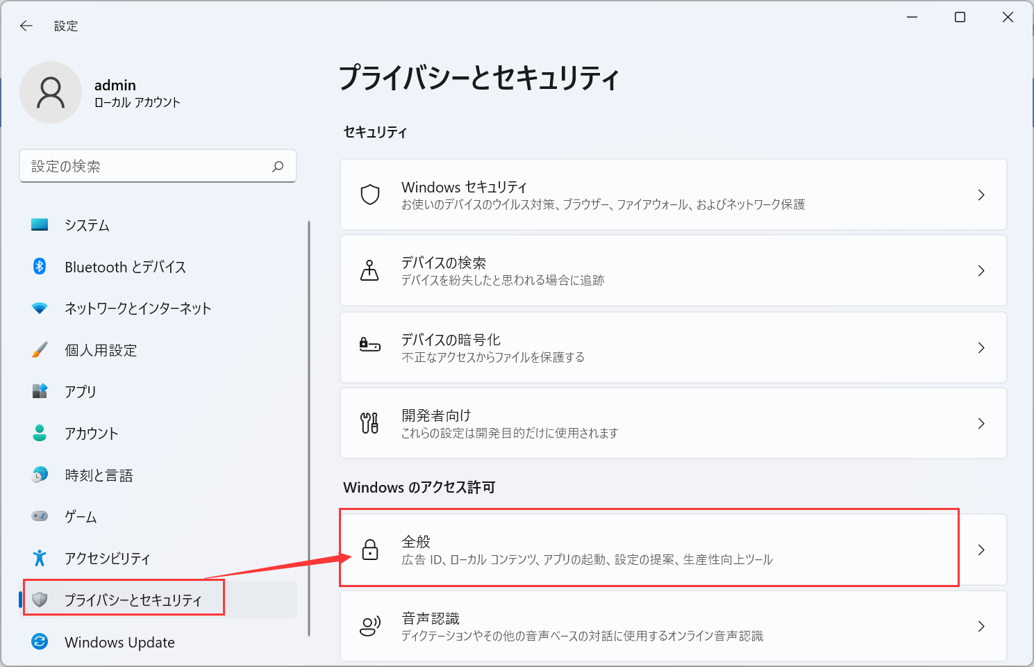Expand the 開発者向け settings chevron

tap(981, 423)
